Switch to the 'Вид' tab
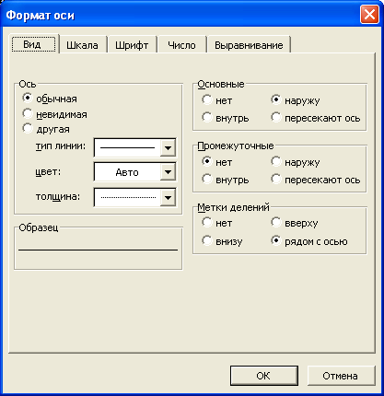This screenshot has width=384, height=396. click(34, 44)
